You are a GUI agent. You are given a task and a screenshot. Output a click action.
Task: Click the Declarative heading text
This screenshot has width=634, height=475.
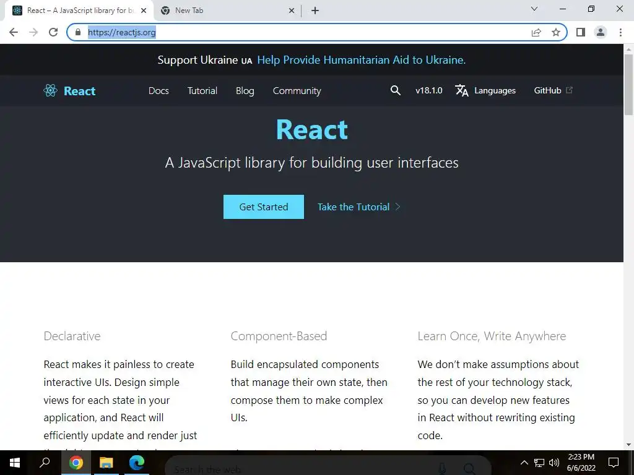(72, 336)
